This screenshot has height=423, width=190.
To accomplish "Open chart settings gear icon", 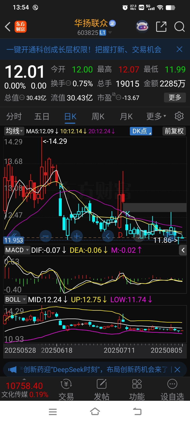I will click(x=179, y=116).
